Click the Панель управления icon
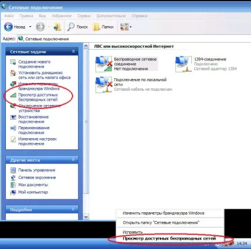Viewport: 251px width, 249px height. pos(13,170)
